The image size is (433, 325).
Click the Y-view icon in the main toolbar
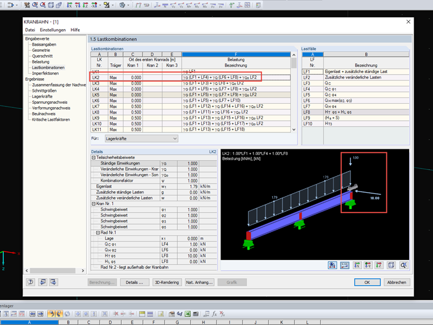click(x=77, y=5)
